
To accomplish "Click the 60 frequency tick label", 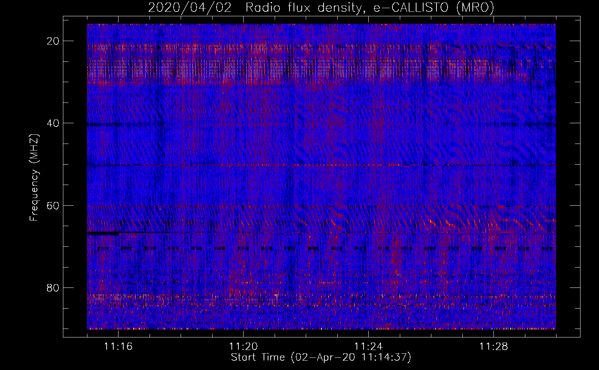I will [53, 205].
